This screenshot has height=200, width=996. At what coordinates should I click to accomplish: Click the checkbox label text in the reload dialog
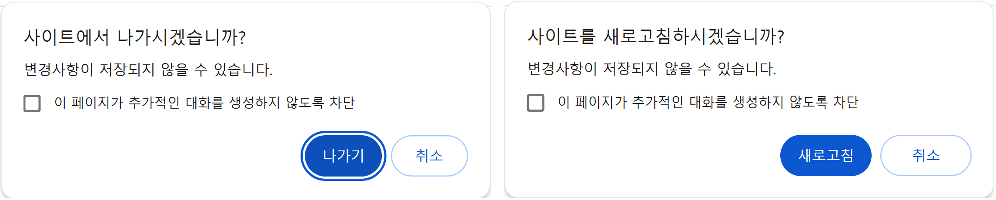click(708, 102)
